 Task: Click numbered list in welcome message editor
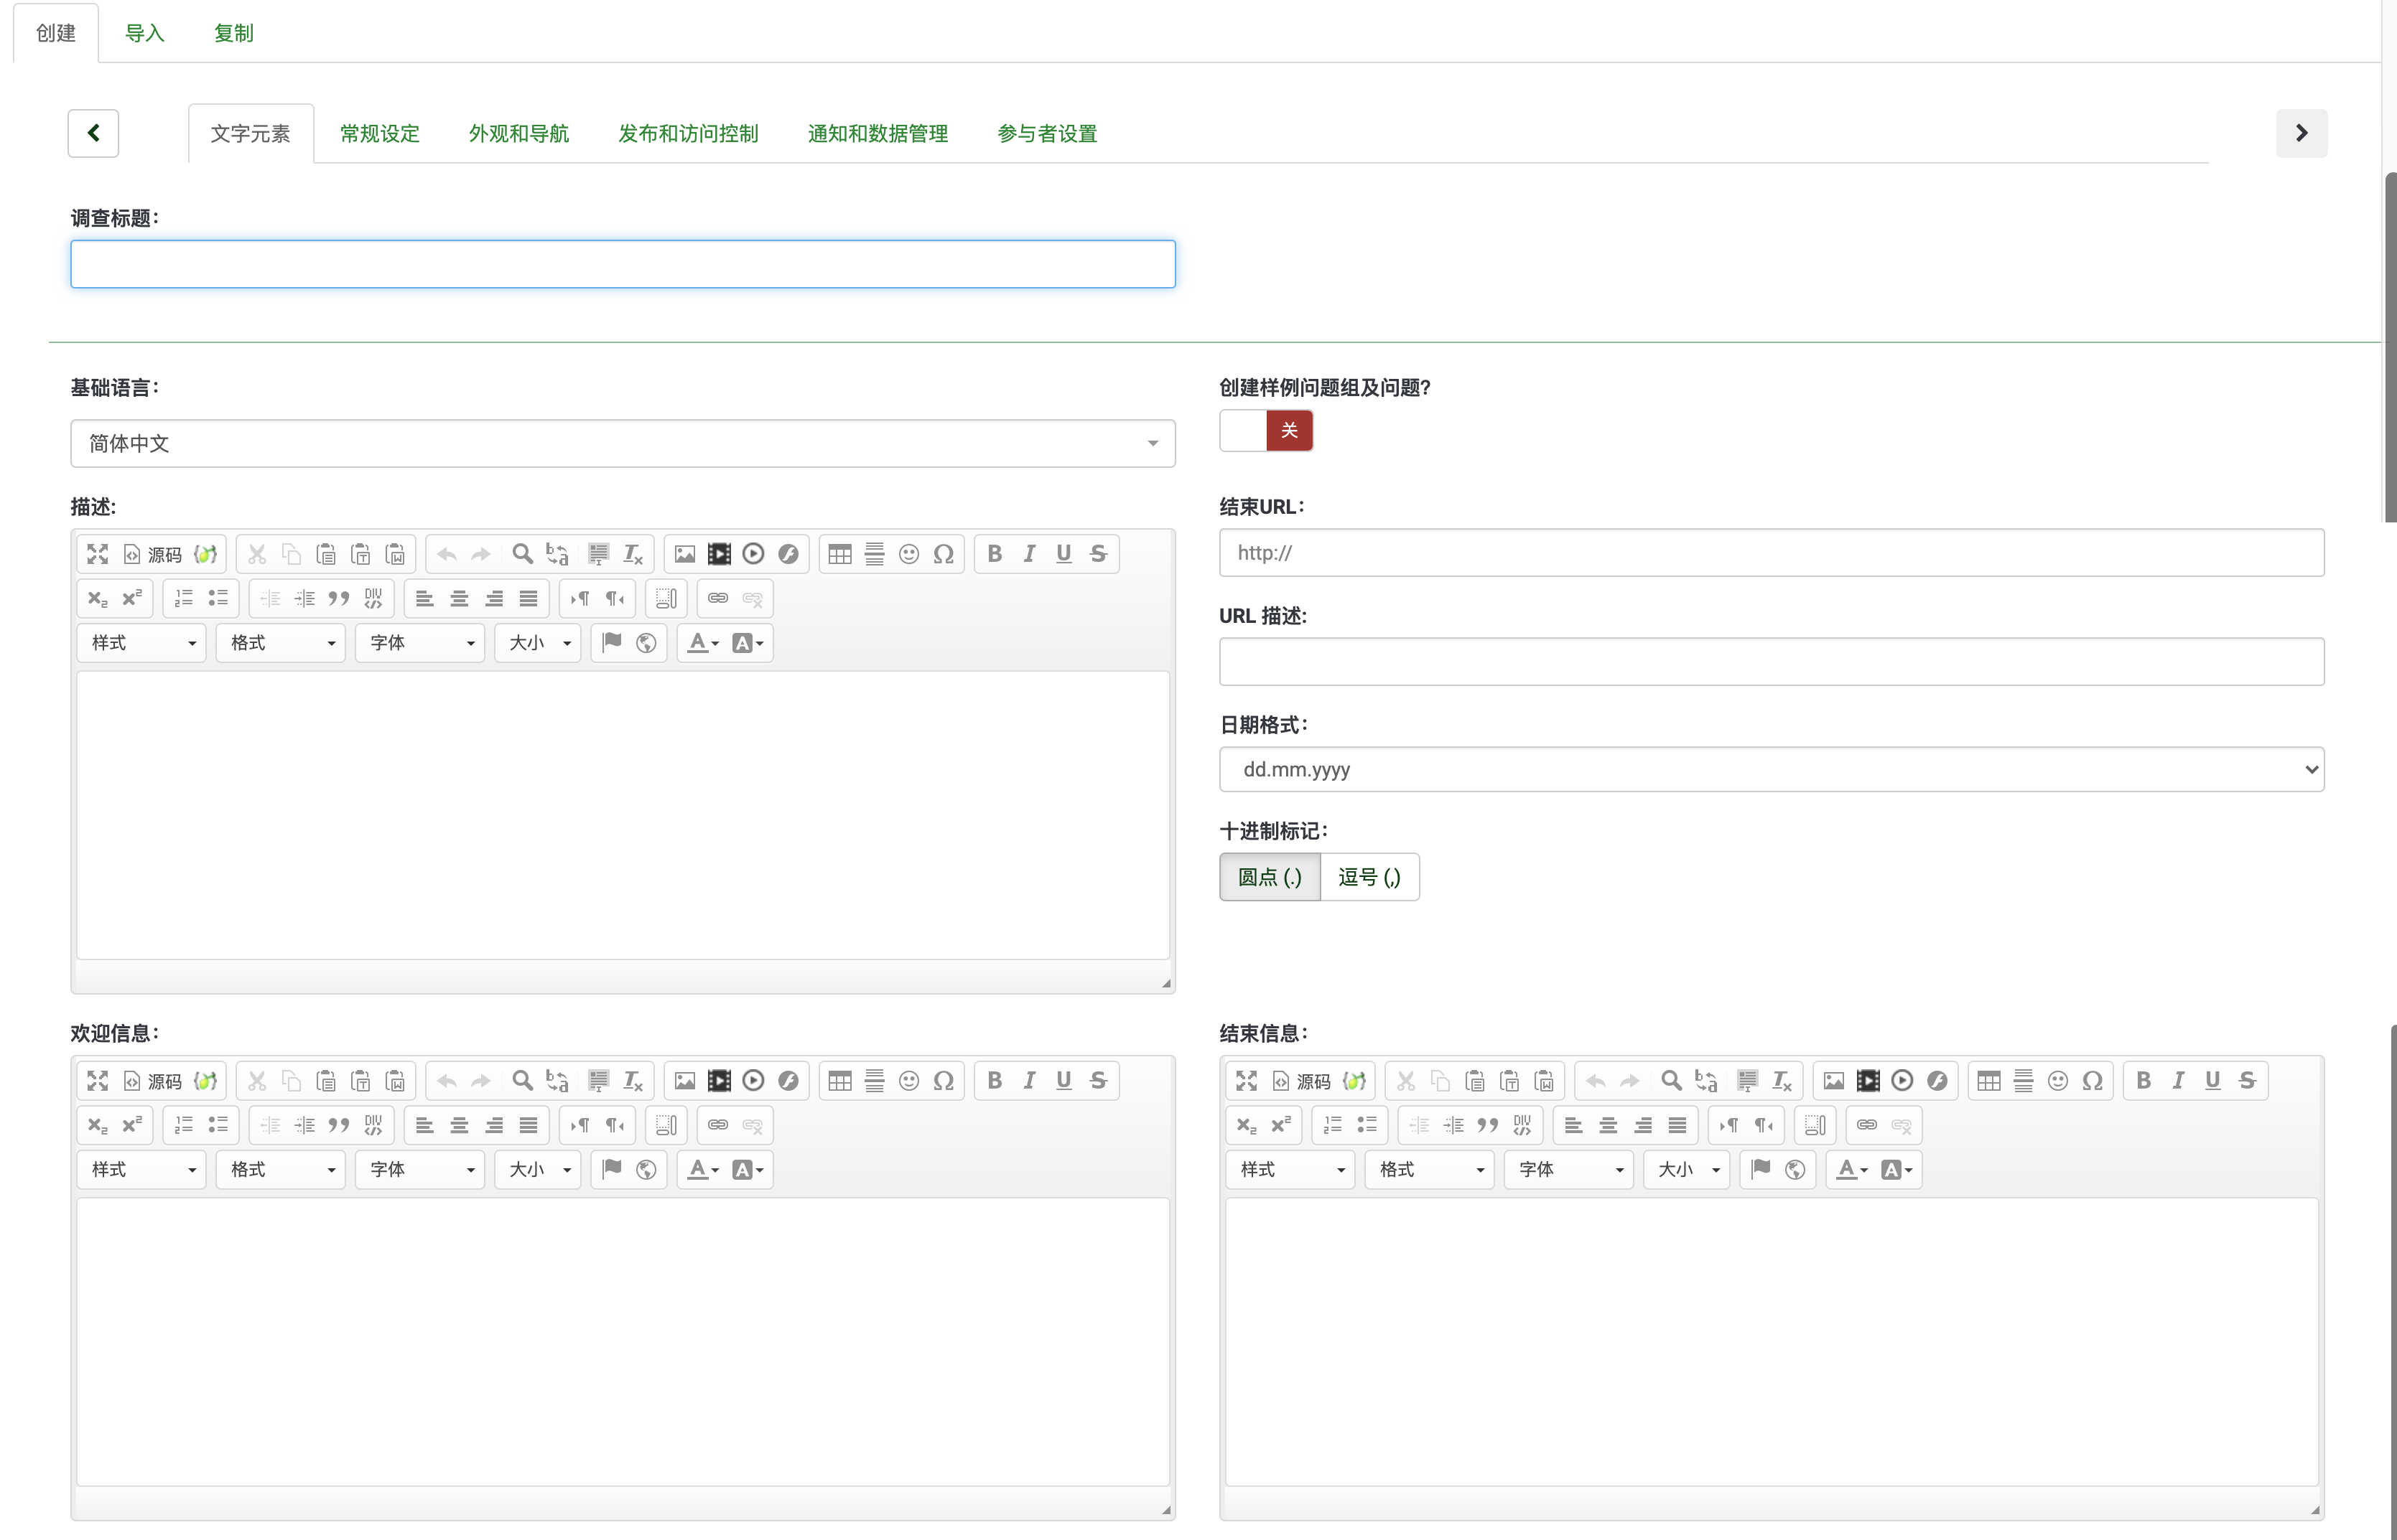point(184,1125)
